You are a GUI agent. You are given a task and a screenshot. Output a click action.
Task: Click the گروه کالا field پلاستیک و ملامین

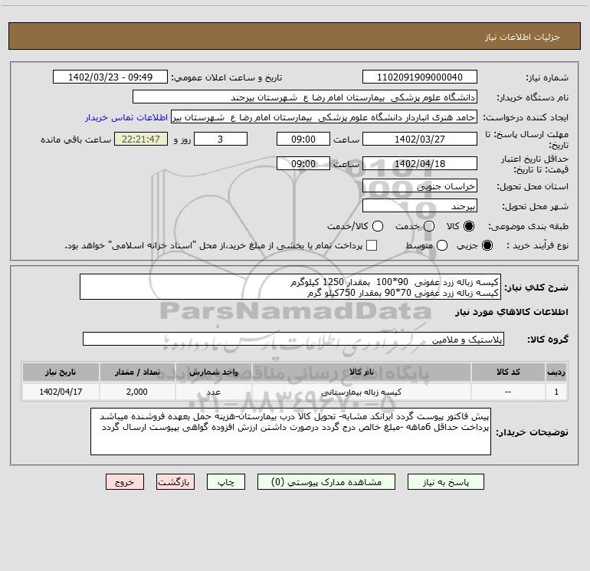[x=293, y=339]
